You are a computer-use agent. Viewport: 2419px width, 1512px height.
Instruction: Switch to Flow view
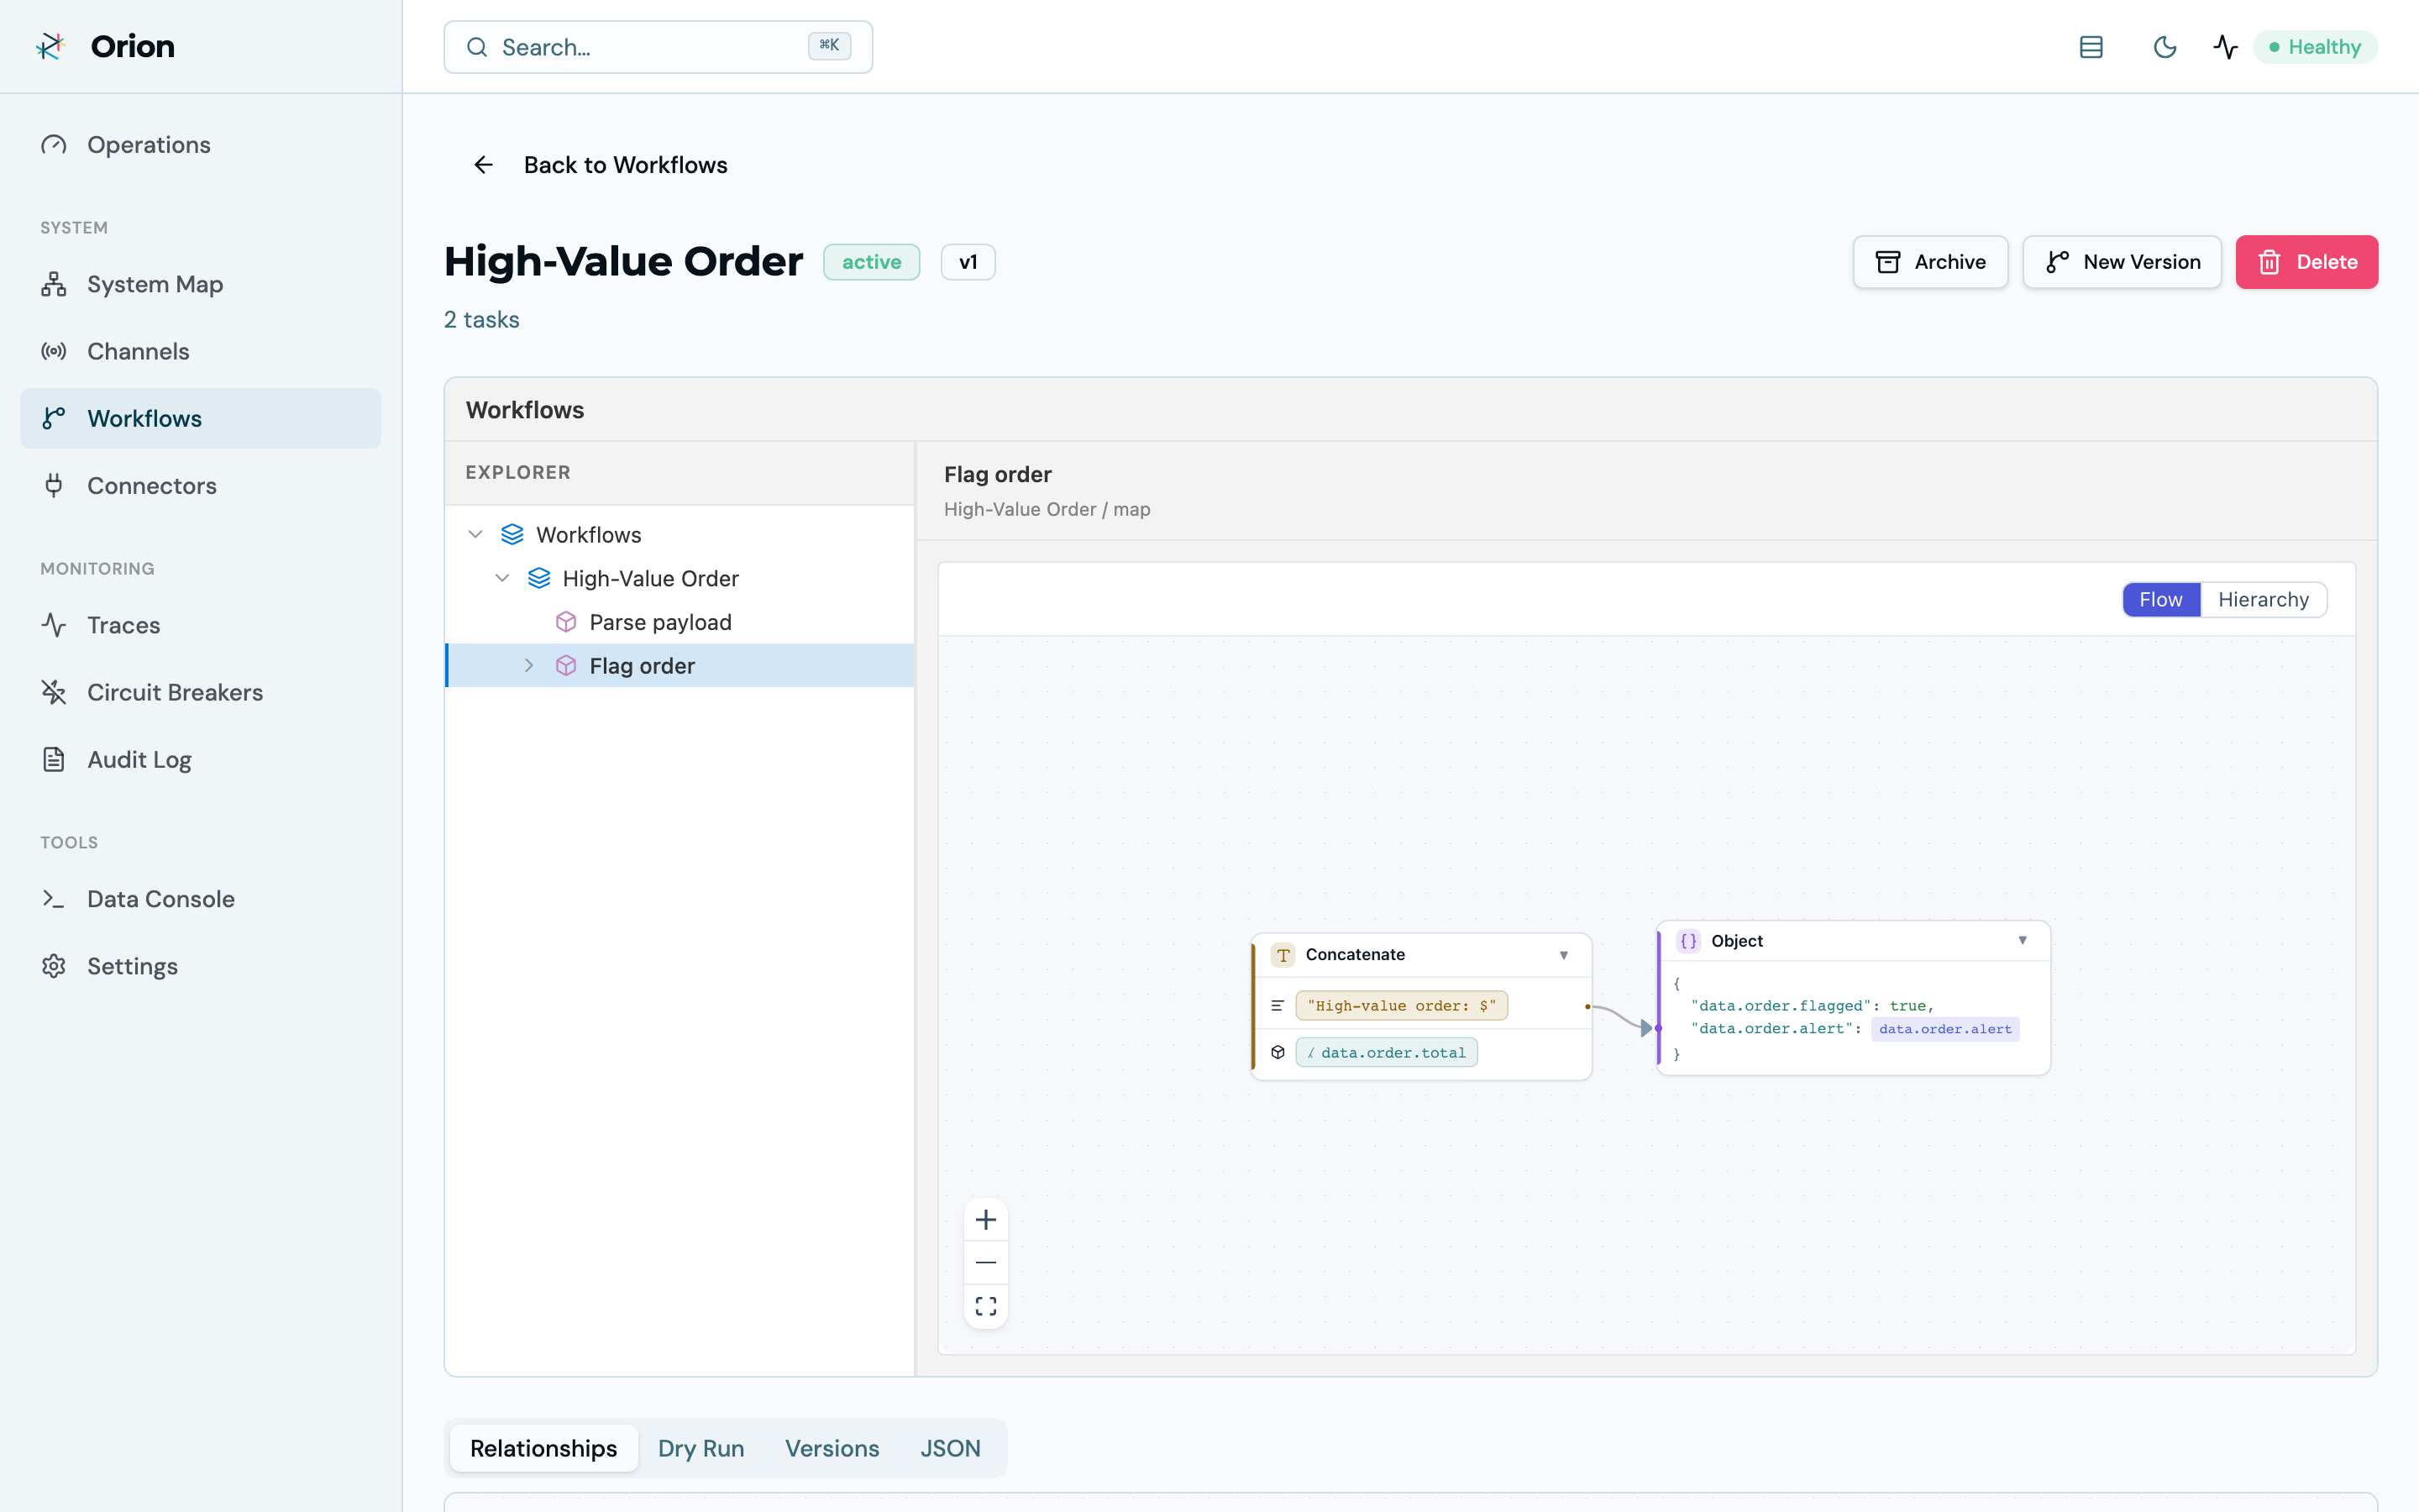[2161, 600]
